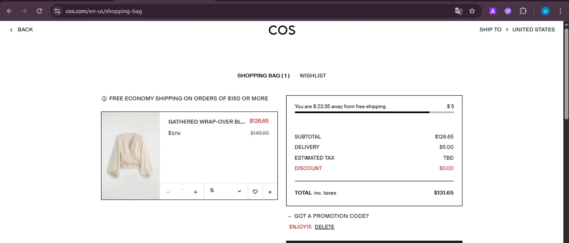Viewport: 569px width, 243px height.
Task: Open Chrome three-dot menu
Action: [560, 11]
